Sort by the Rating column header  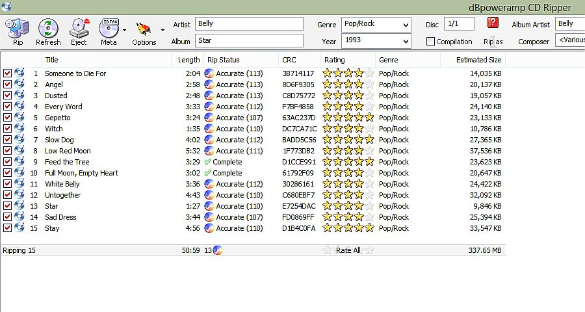[x=348, y=60]
